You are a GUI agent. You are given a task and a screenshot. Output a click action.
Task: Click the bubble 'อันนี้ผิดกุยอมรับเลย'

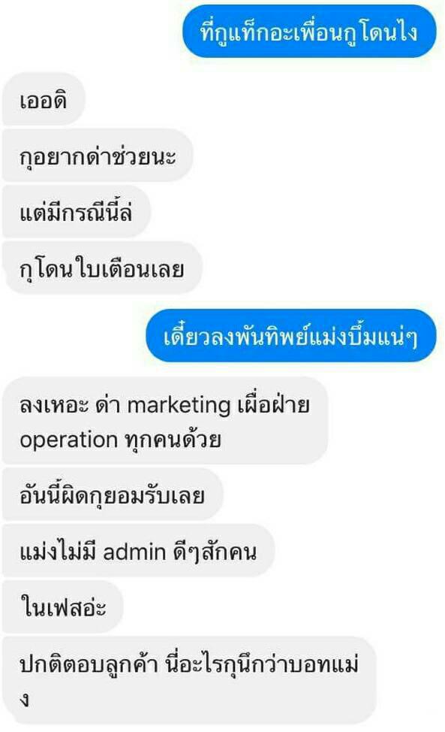[x=113, y=495]
